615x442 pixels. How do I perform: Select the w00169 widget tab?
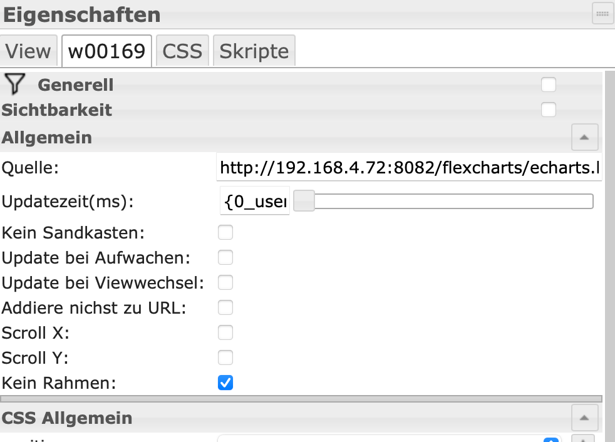[106, 51]
